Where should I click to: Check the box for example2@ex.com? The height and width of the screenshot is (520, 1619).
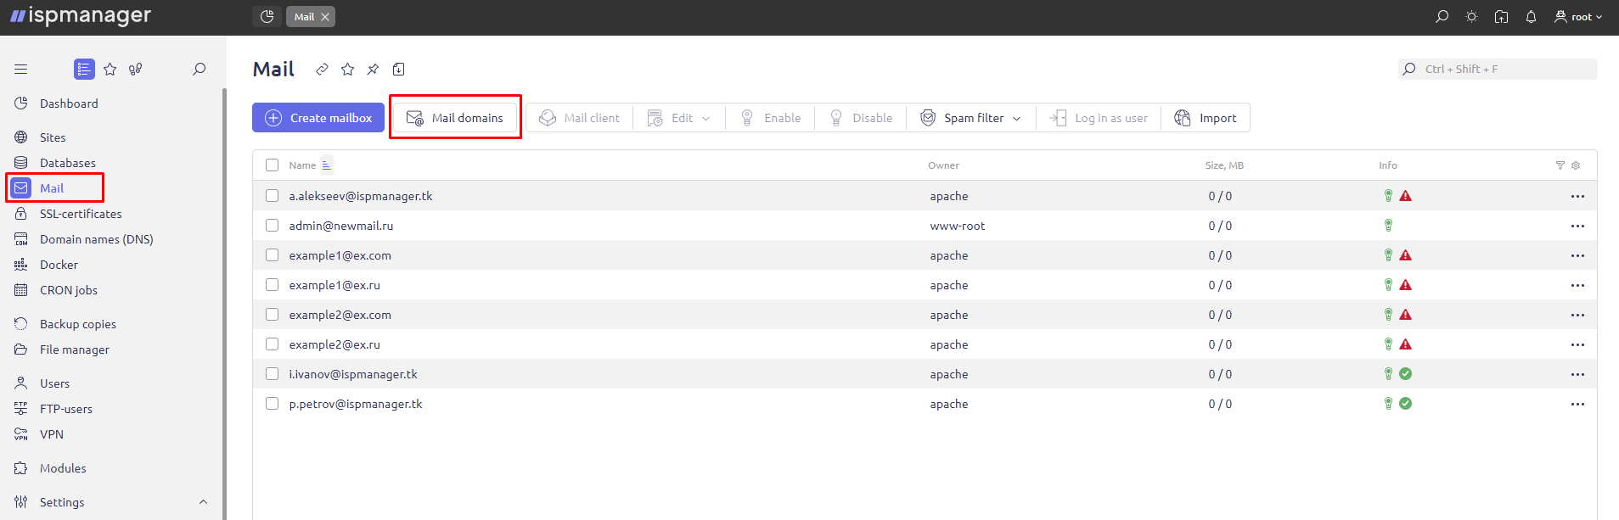click(272, 314)
